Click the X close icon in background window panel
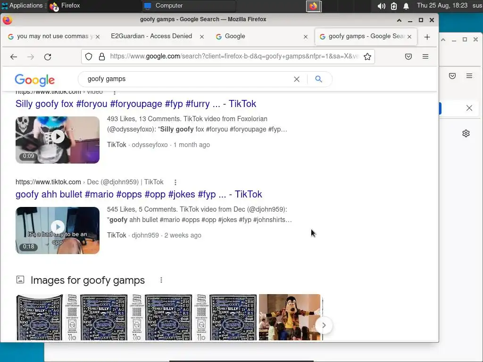The image size is (483, 362). 469,108
